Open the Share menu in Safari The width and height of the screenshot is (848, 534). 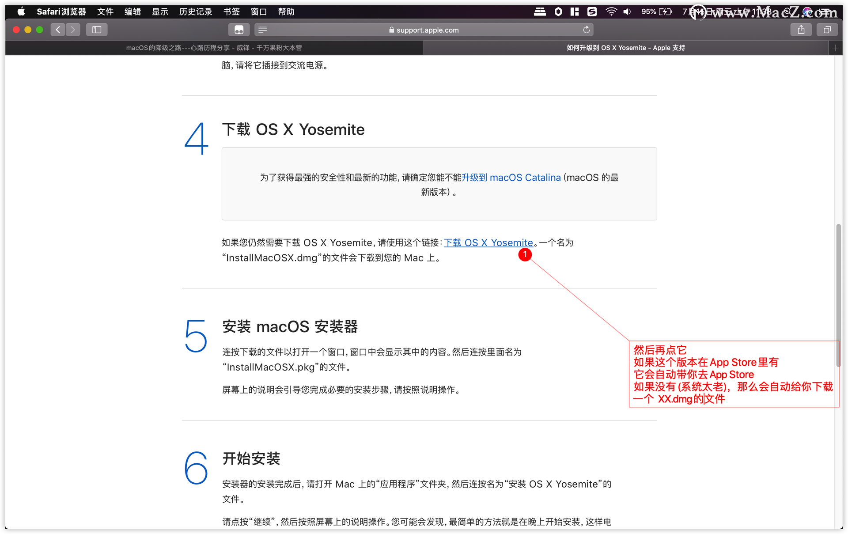coord(801,30)
